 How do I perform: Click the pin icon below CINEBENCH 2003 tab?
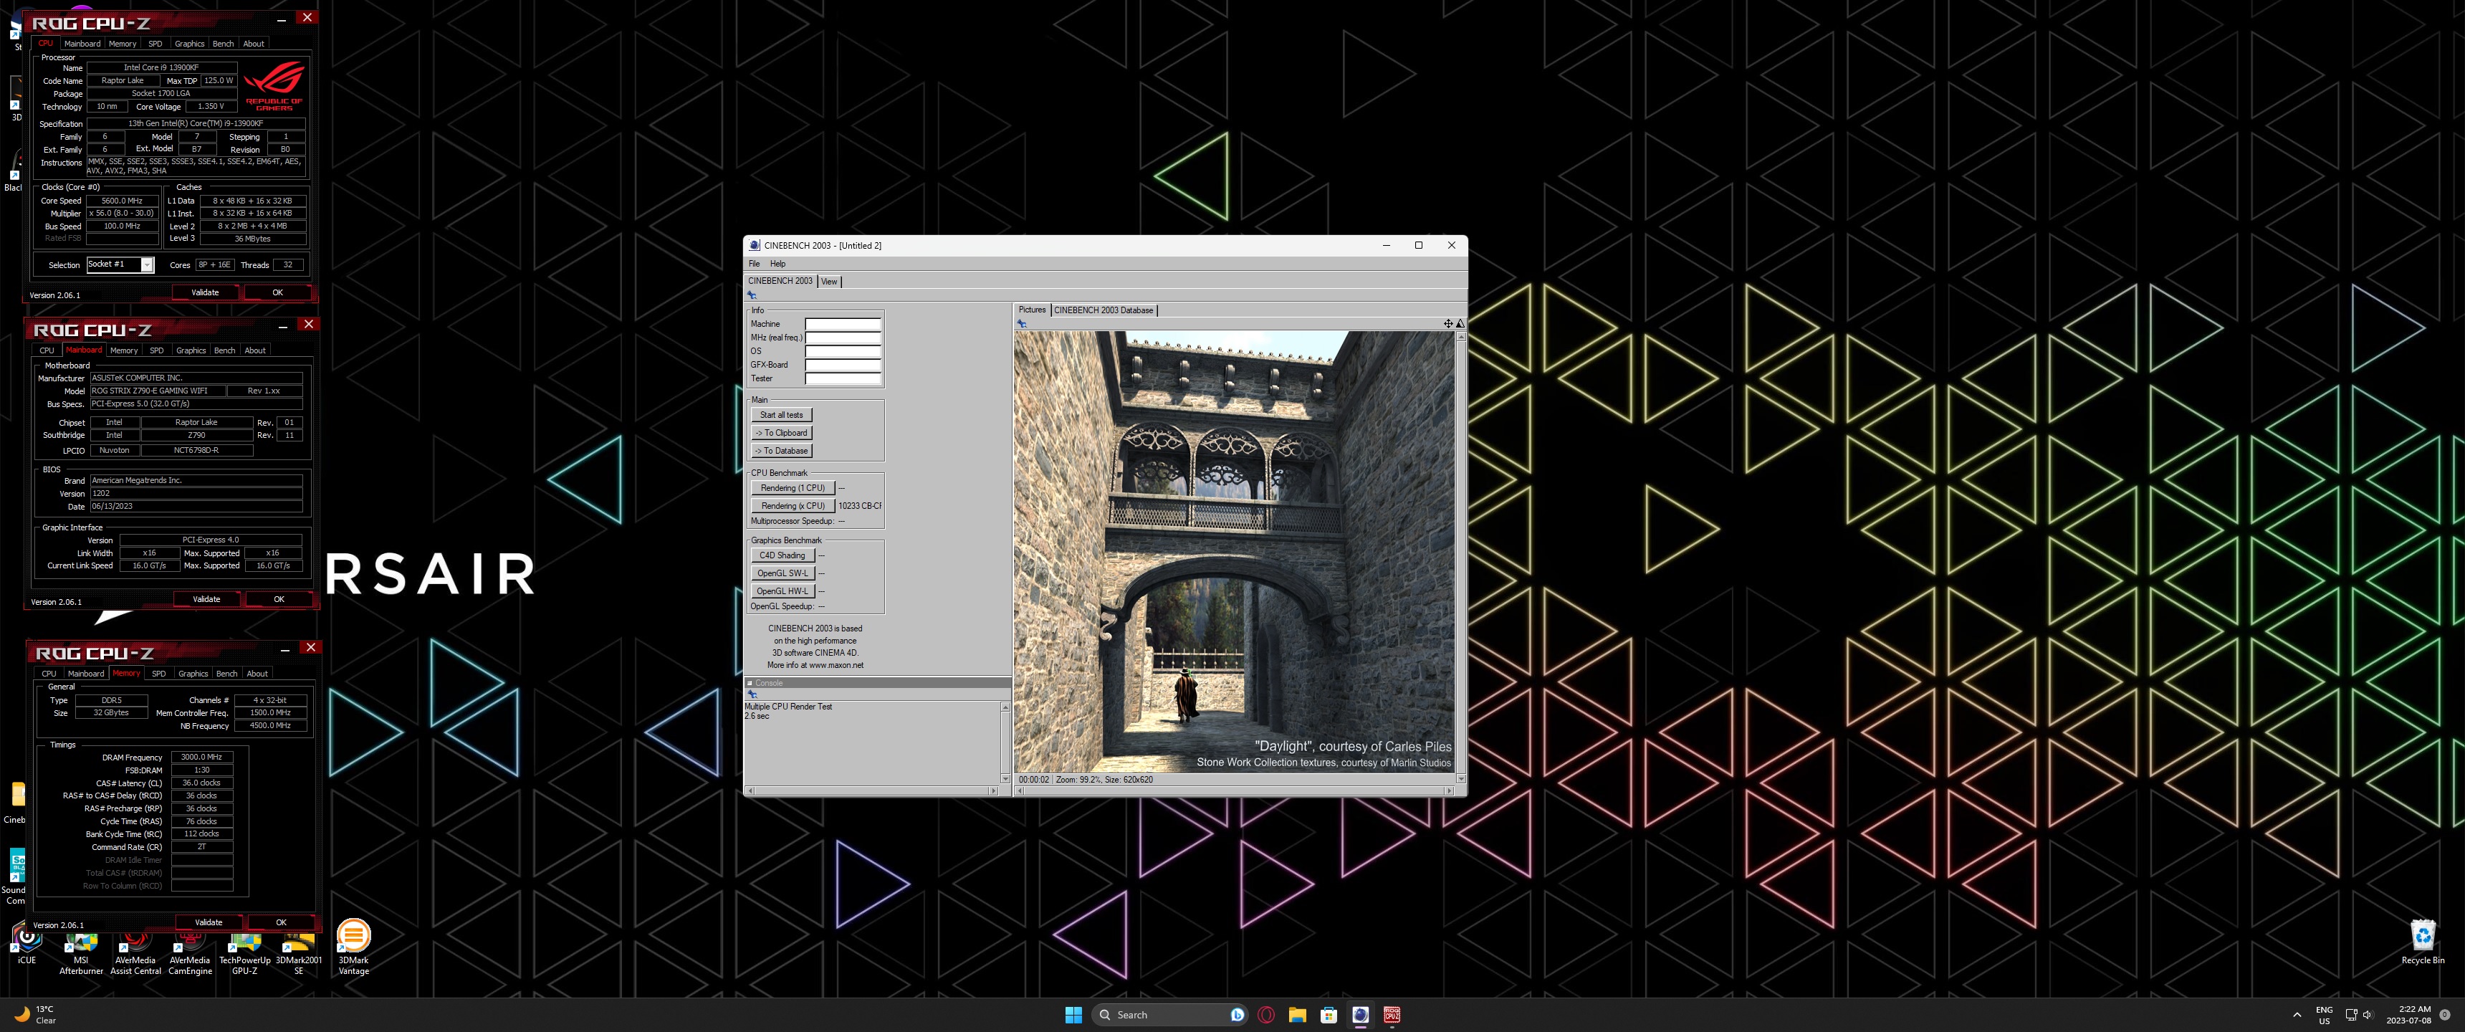(752, 295)
